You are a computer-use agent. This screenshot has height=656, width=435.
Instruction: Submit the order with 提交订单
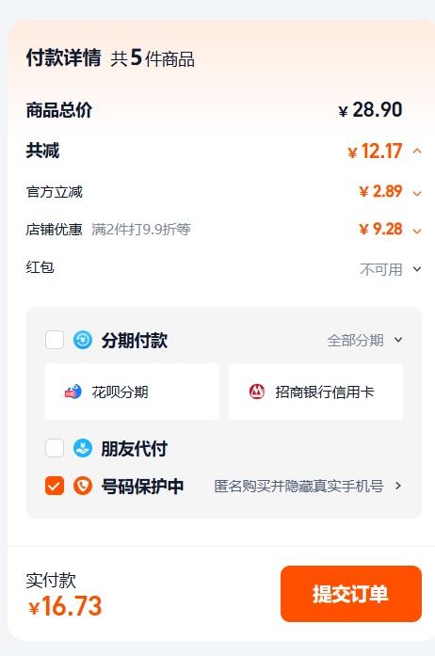351,594
